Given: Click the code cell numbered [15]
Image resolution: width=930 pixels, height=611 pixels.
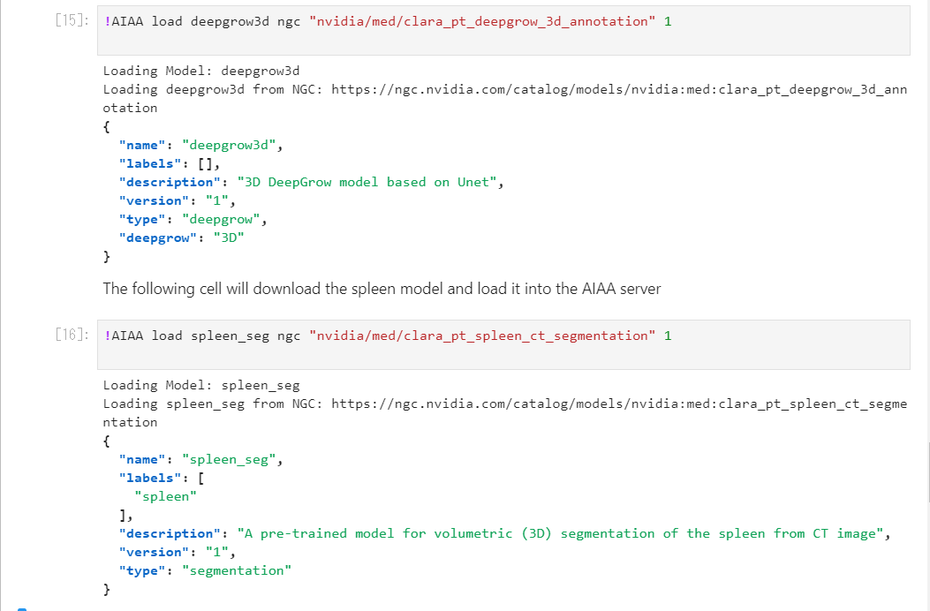Looking at the screenshot, I should click(503, 31).
